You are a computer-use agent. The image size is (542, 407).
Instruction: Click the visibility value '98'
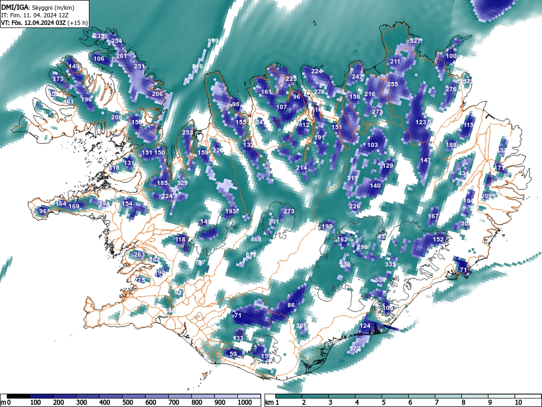236,105
